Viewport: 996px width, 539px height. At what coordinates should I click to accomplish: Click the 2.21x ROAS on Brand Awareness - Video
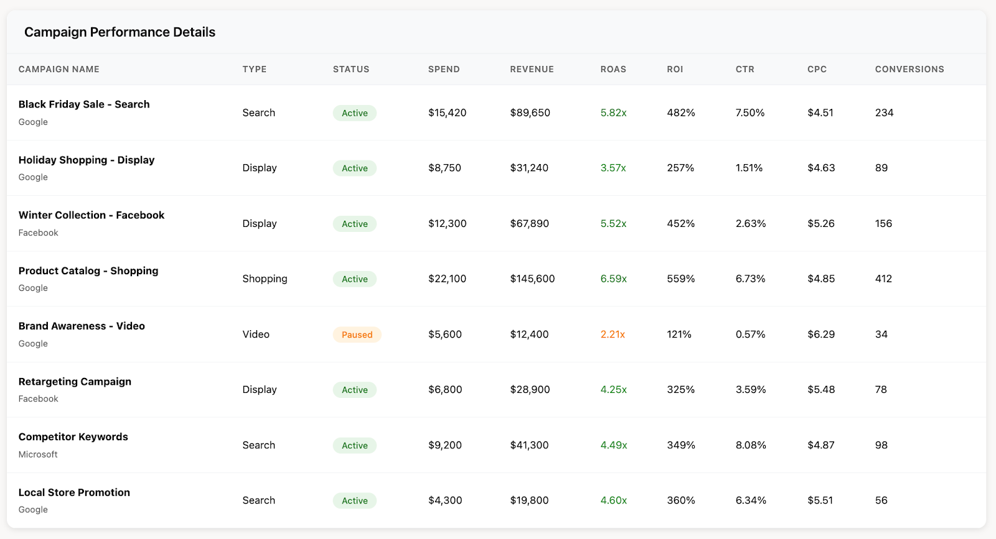pyautogui.click(x=613, y=334)
